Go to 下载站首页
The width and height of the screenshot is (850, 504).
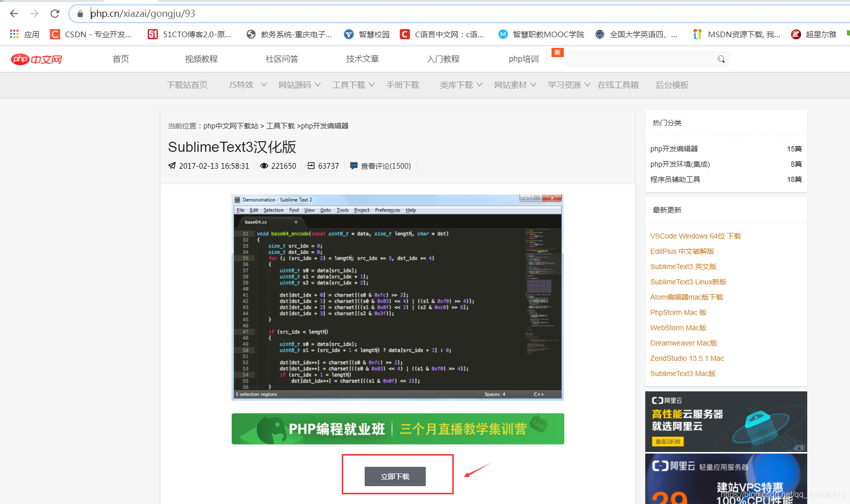(187, 85)
